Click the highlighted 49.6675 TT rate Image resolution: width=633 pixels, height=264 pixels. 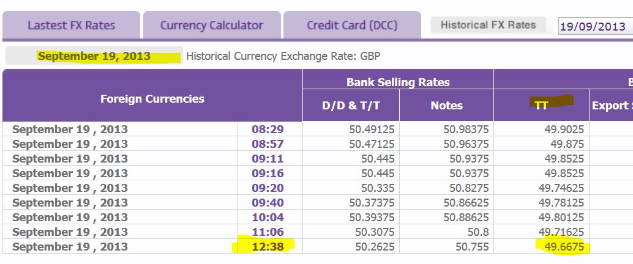point(564,246)
